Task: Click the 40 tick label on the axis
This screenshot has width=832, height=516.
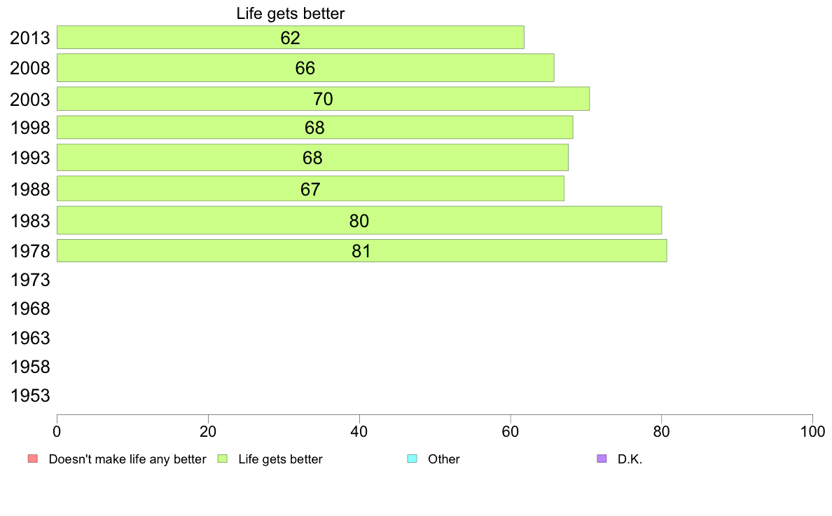Action: pyautogui.click(x=359, y=431)
